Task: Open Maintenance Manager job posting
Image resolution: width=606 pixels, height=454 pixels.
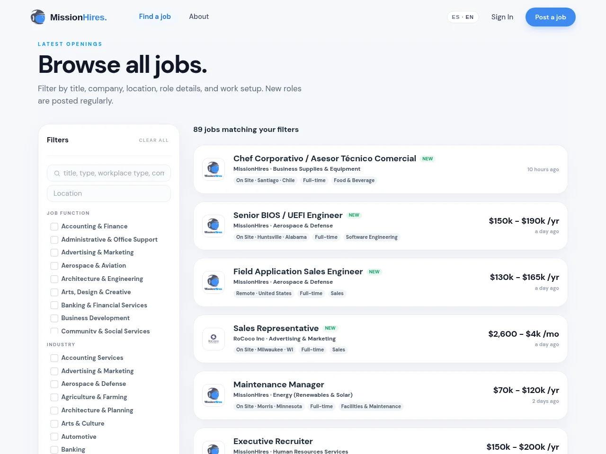Action: [x=279, y=384]
